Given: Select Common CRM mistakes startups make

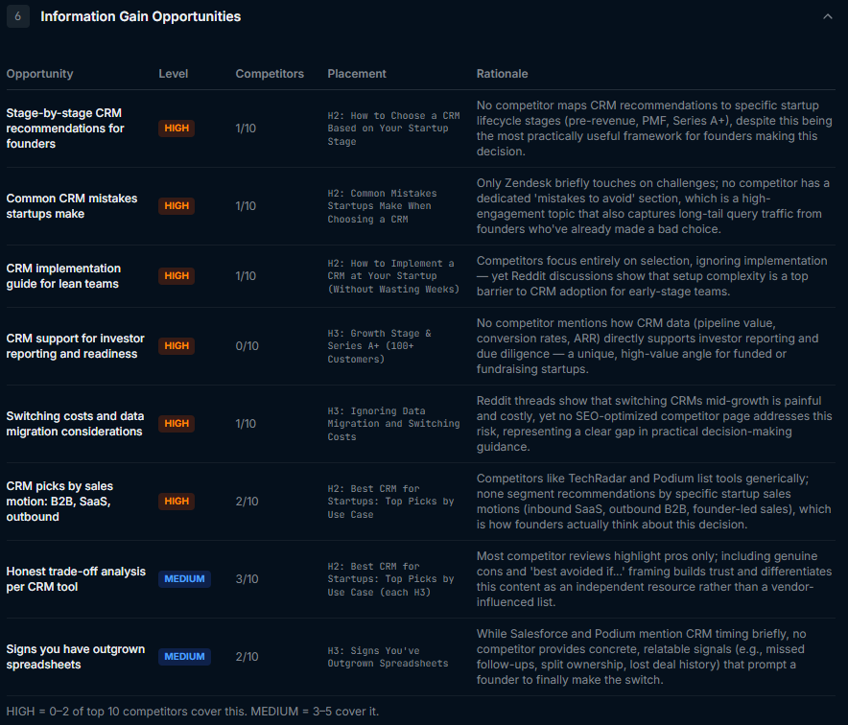Looking at the screenshot, I should coord(72,206).
